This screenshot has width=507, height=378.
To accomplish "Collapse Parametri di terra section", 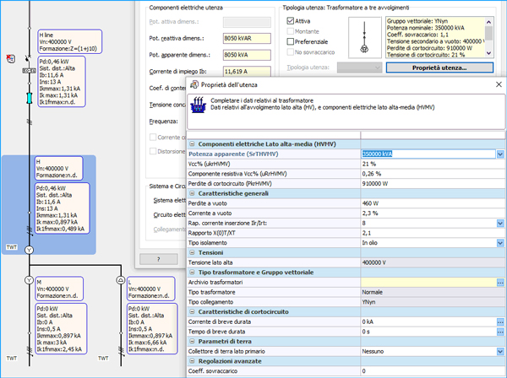I will [x=192, y=342].
